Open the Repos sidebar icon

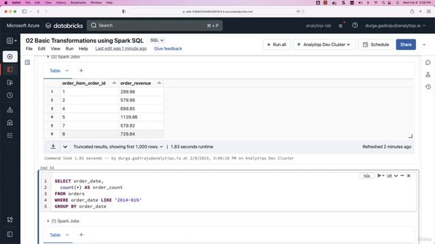point(10,83)
